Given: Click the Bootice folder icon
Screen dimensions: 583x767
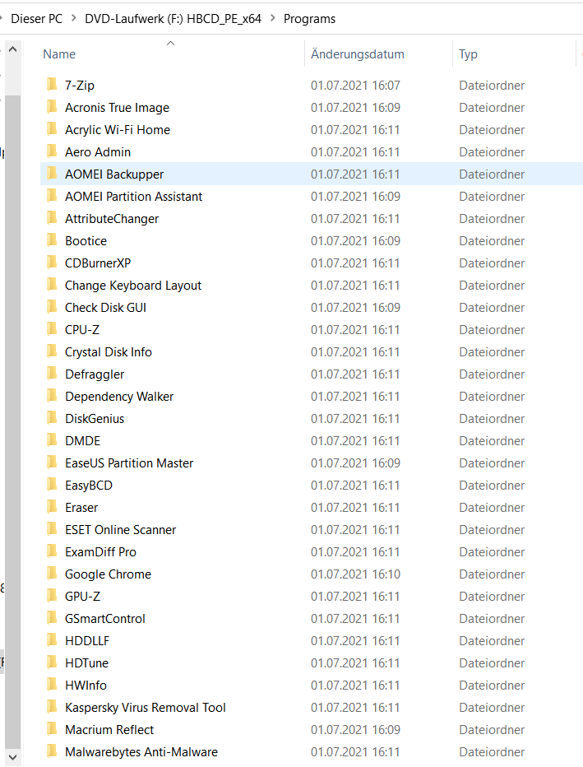Looking at the screenshot, I should [52, 240].
